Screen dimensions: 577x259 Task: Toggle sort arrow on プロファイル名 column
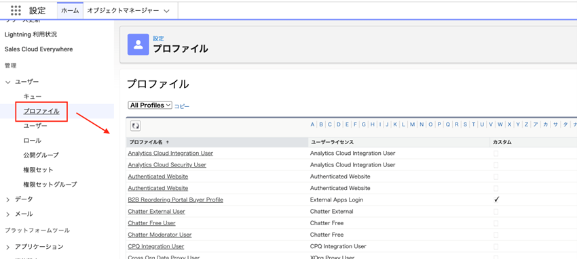[x=168, y=142]
